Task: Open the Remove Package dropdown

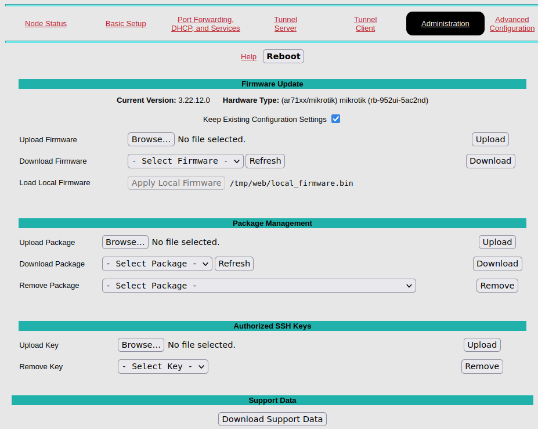Action: click(x=259, y=286)
